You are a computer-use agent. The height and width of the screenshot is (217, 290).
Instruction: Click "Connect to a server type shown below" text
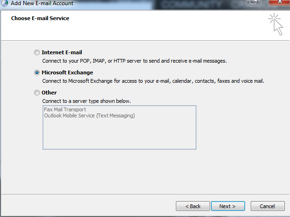87,101
